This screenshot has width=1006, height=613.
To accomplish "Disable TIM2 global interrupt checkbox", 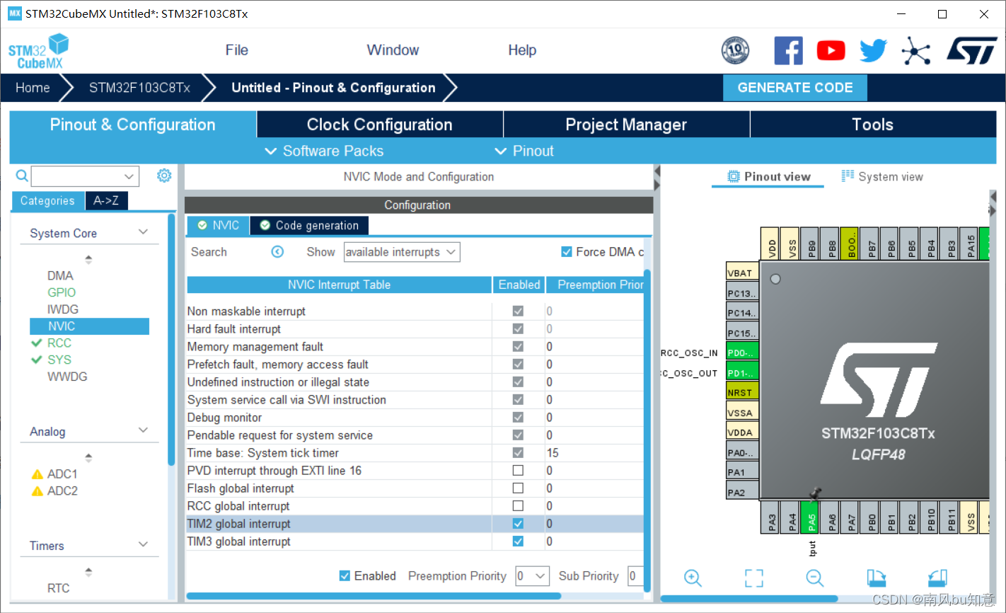I will point(518,524).
